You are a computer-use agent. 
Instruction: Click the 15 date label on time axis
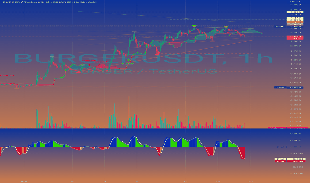250,181
